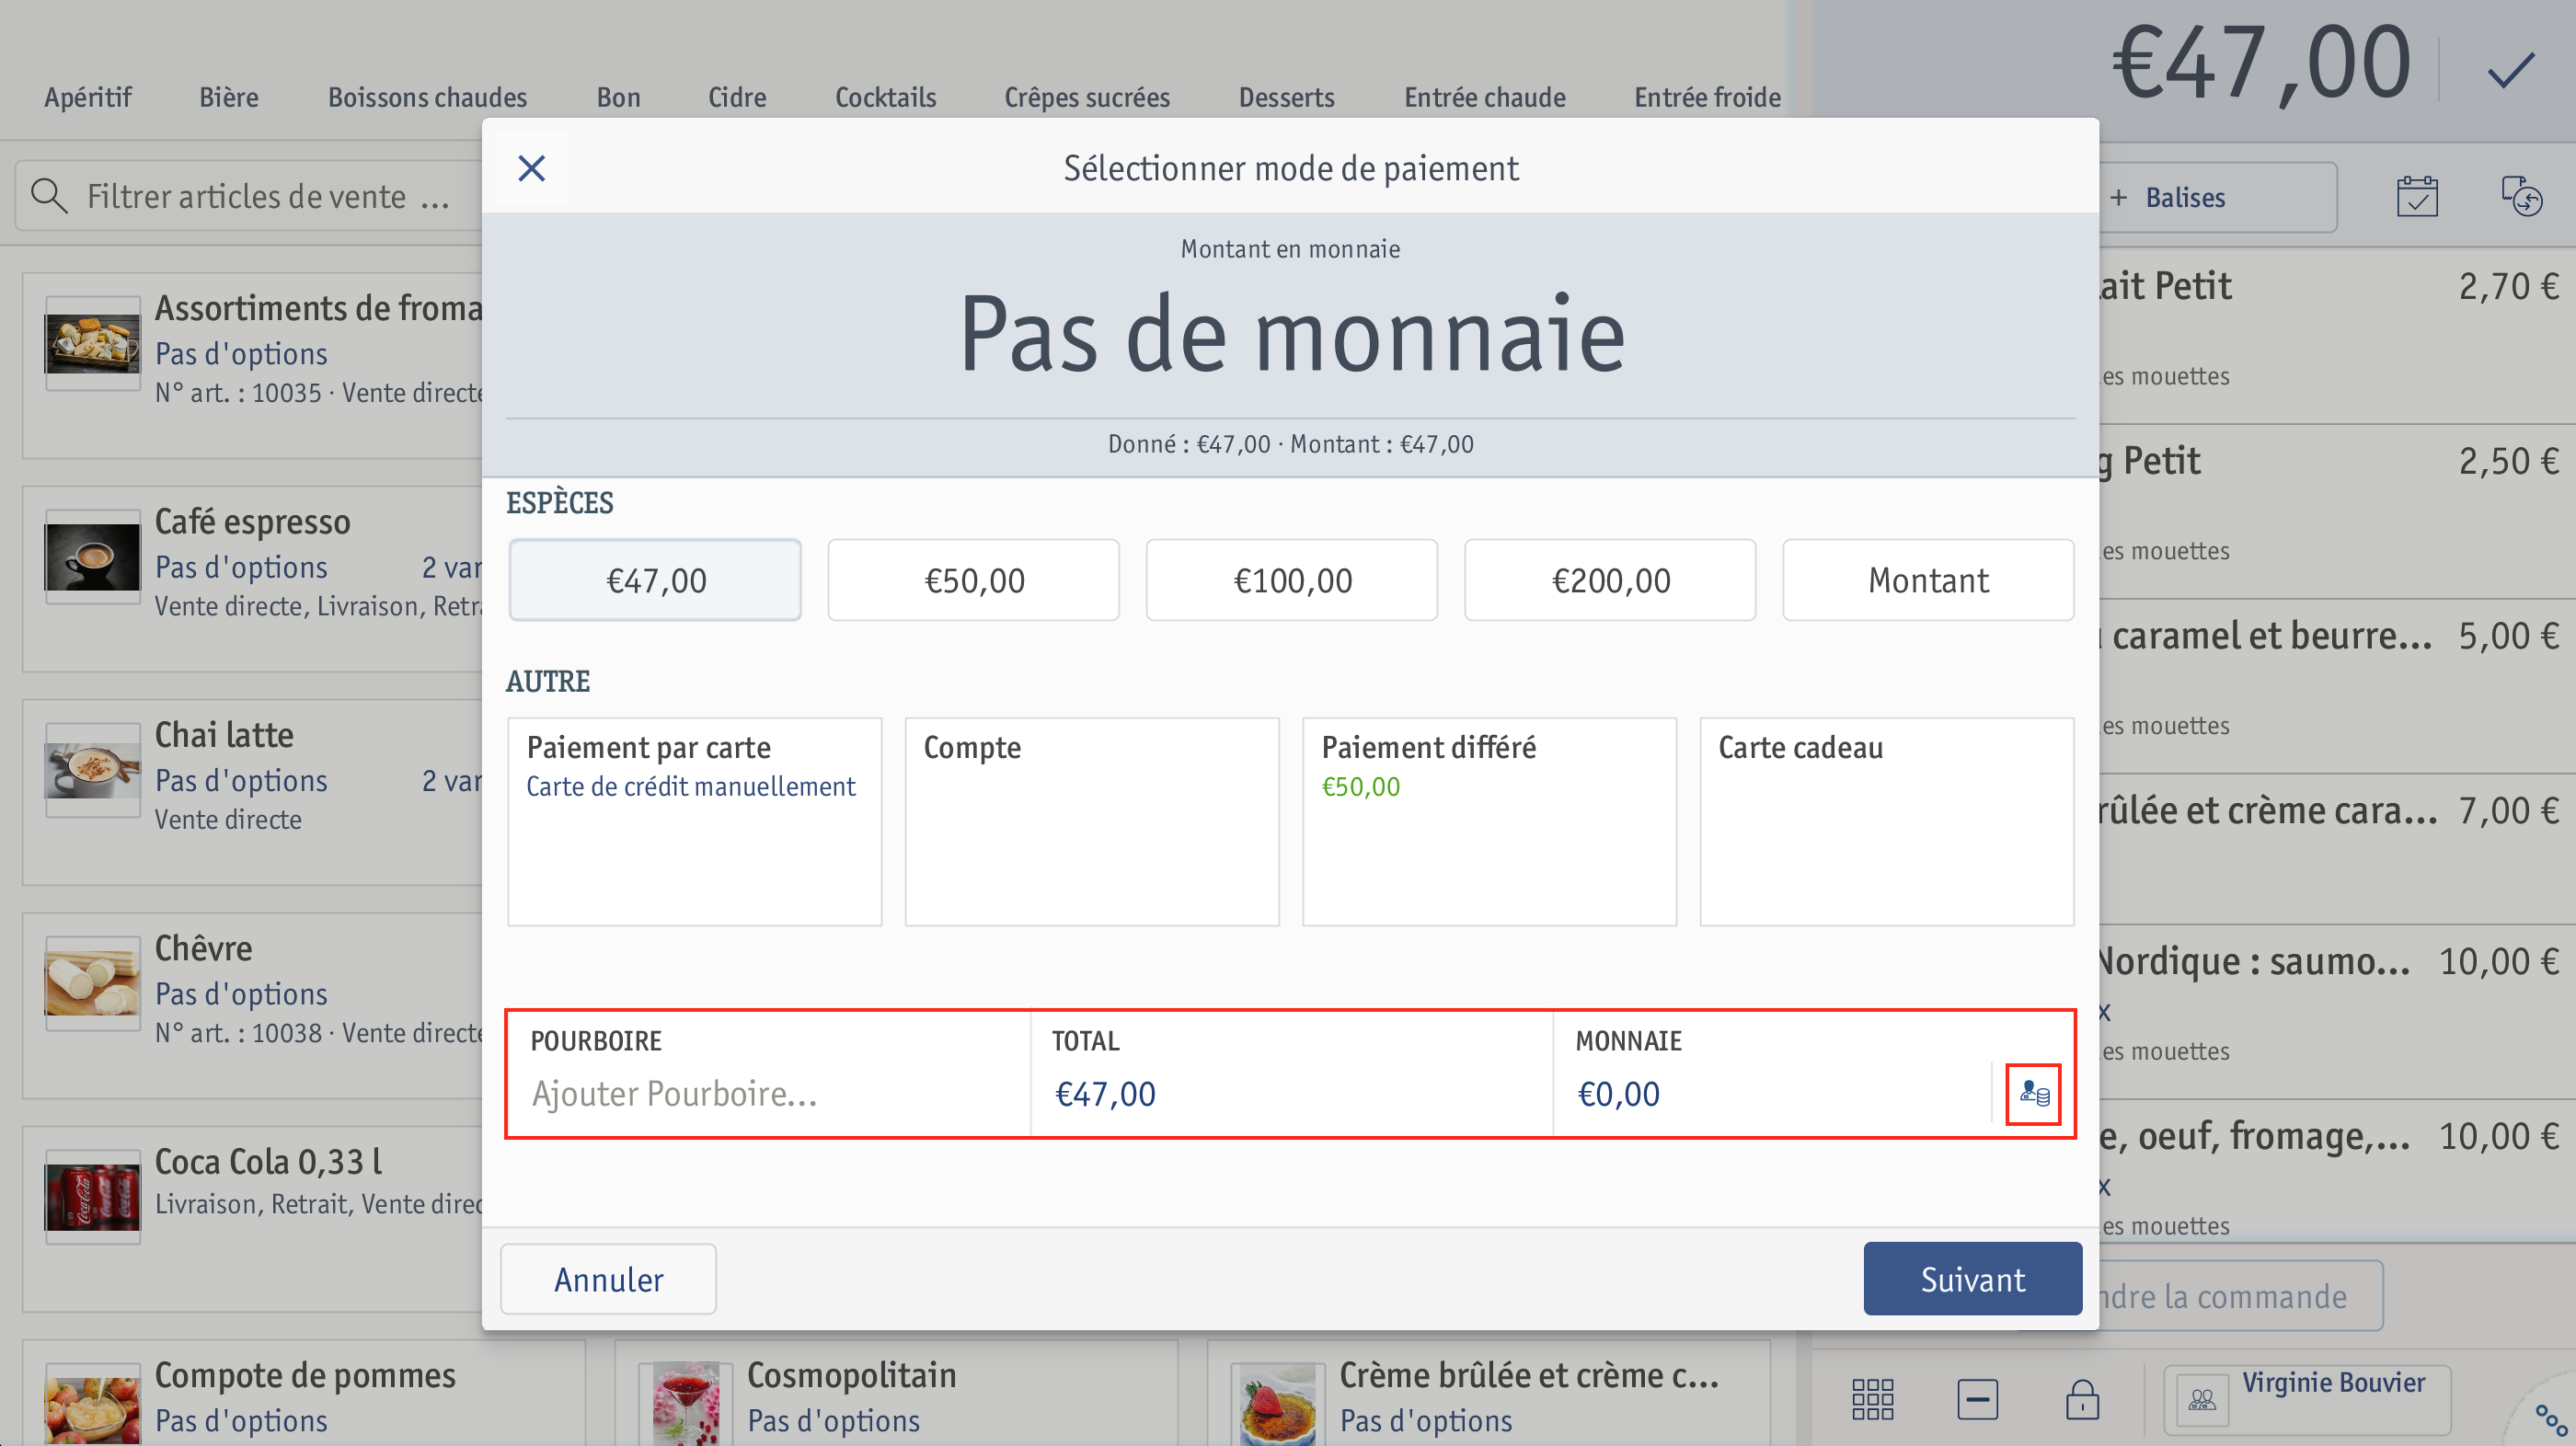Click Virginie Bouvier user button
Image resolution: width=2576 pixels, height=1446 pixels.
click(x=2307, y=1399)
